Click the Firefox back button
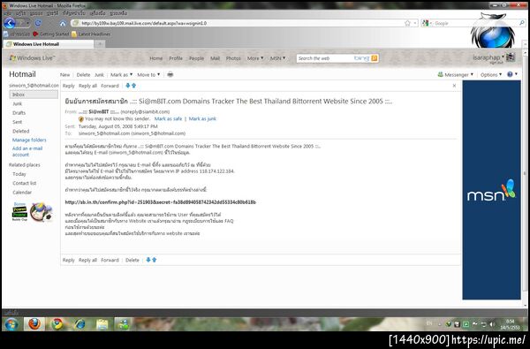Image resolution: width=530 pixels, height=349 pixels. tap(10, 23)
